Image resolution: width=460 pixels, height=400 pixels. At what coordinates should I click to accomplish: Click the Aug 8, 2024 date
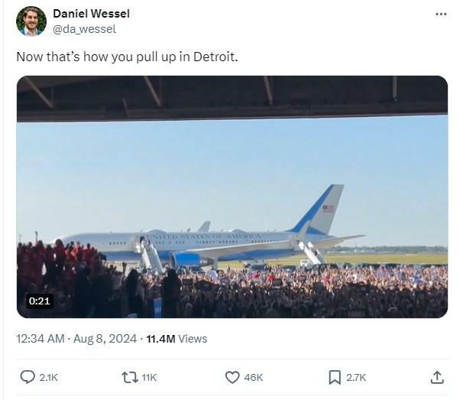point(105,339)
